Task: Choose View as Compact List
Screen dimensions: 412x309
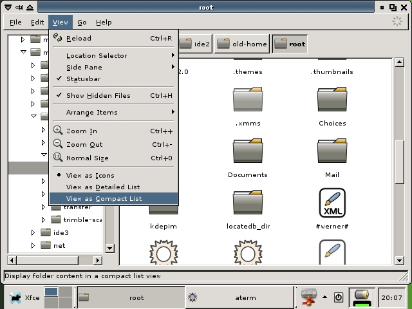Action: (x=104, y=199)
